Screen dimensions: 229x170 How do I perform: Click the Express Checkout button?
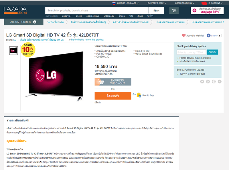(113, 82)
